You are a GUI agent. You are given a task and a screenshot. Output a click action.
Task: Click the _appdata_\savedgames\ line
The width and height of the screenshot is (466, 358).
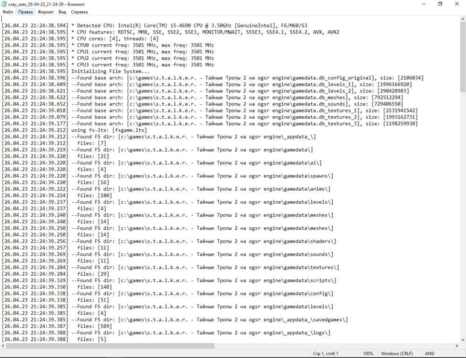(175, 319)
